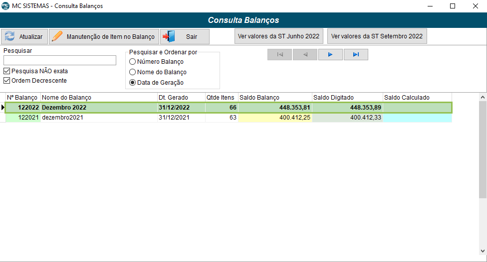Select the Número Balanço radio option
Viewport: 487px width, 262px height.
coord(133,62)
